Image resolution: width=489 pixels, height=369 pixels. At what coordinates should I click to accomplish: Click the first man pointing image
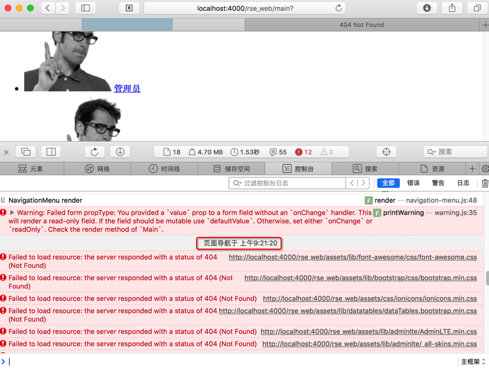pyautogui.click(x=68, y=62)
